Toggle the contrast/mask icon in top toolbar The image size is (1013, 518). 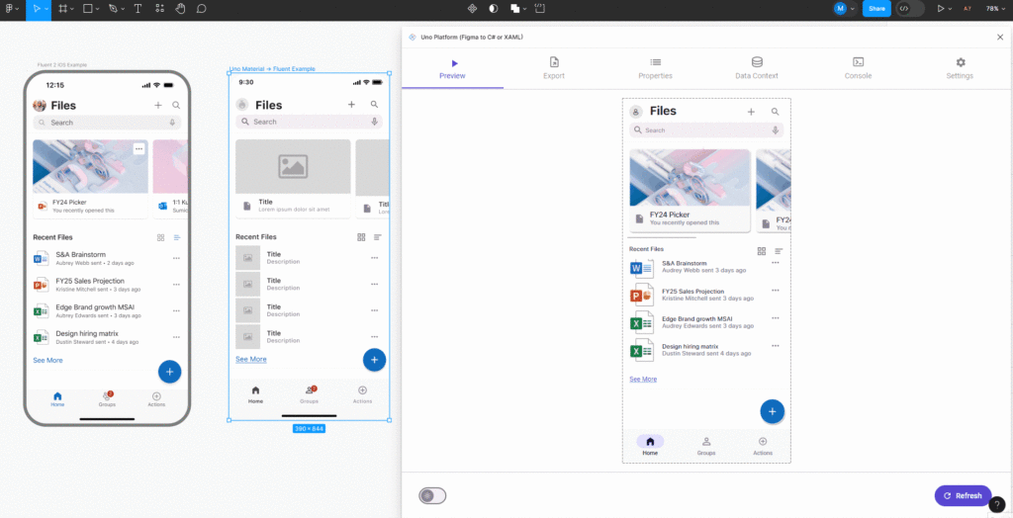point(494,8)
